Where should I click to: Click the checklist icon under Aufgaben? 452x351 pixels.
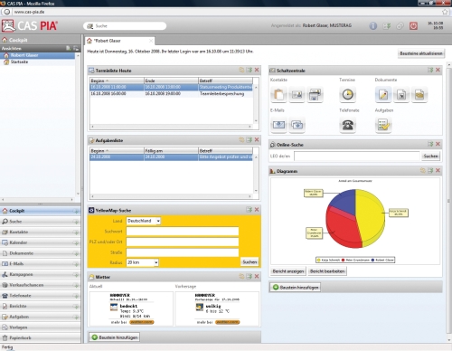(383, 125)
